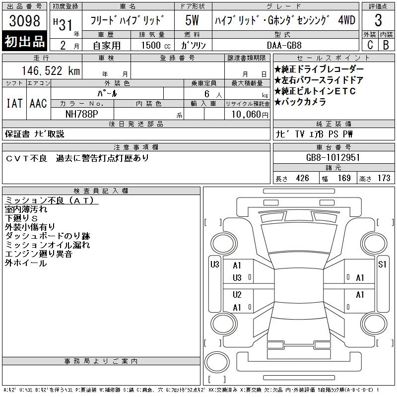Click the exterior grade C cell
397x397 pixels.
(x=370, y=44)
